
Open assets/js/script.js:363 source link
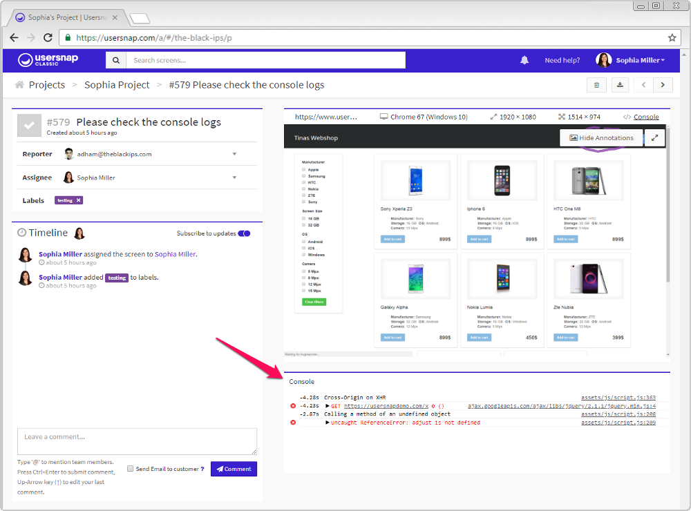618,397
